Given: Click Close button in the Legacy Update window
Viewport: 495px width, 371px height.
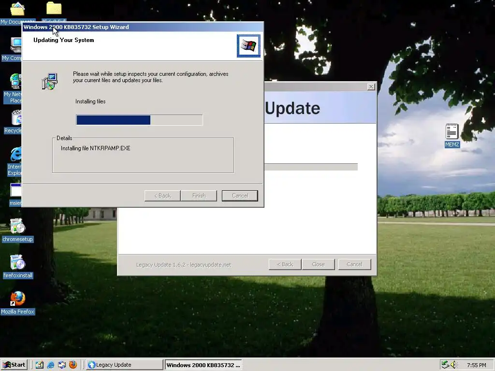Looking at the screenshot, I should [318, 264].
